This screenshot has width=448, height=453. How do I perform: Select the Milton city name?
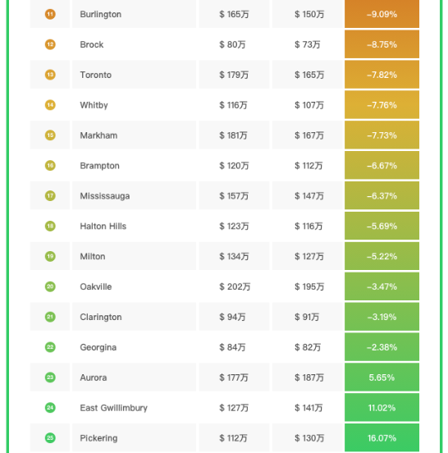[93, 256]
